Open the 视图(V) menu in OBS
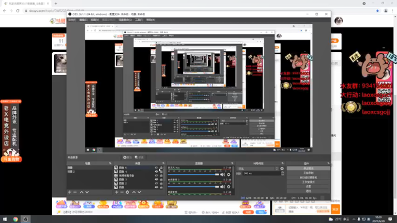Viewport: 397px width, 223px height. coord(95,20)
